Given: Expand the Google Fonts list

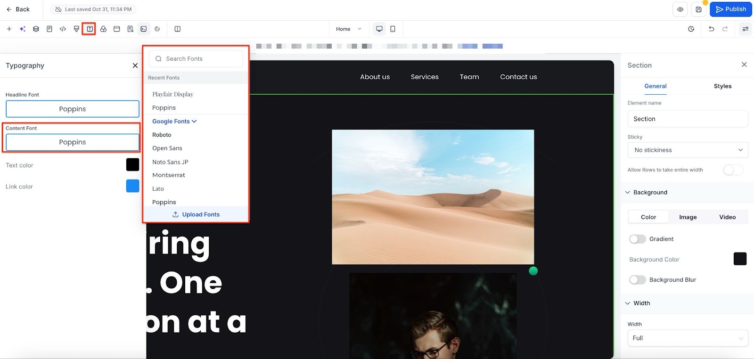Looking at the screenshot, I should (x=174, y=122).
